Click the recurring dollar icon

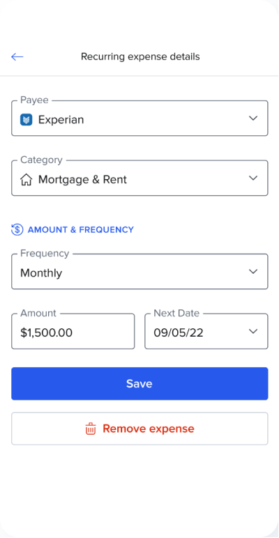click(x=17, y=229)
